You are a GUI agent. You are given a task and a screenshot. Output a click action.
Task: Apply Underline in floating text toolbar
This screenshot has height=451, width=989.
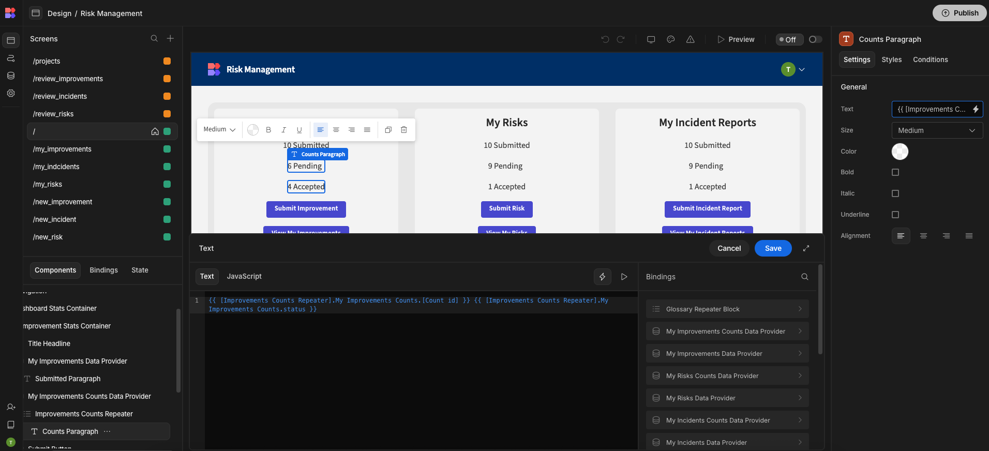[x=299, y=130]
